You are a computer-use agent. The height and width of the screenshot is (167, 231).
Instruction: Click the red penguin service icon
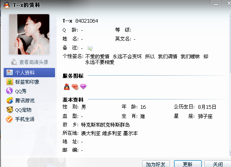coord(67,87)
